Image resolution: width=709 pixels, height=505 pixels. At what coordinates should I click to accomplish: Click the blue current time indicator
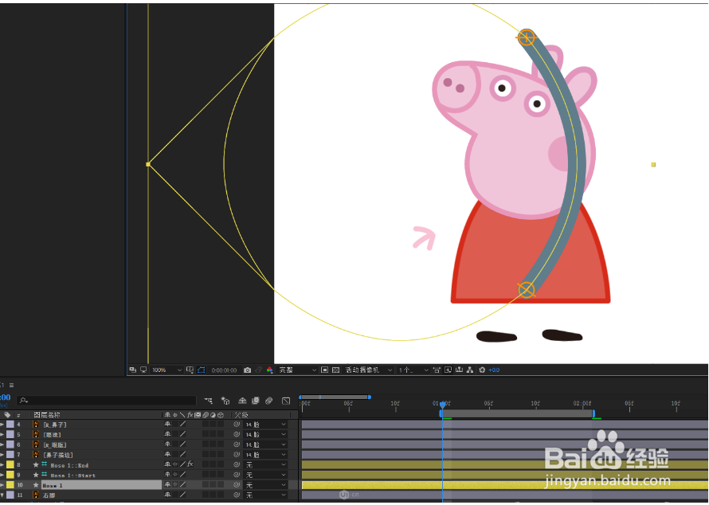pos(443,404)
